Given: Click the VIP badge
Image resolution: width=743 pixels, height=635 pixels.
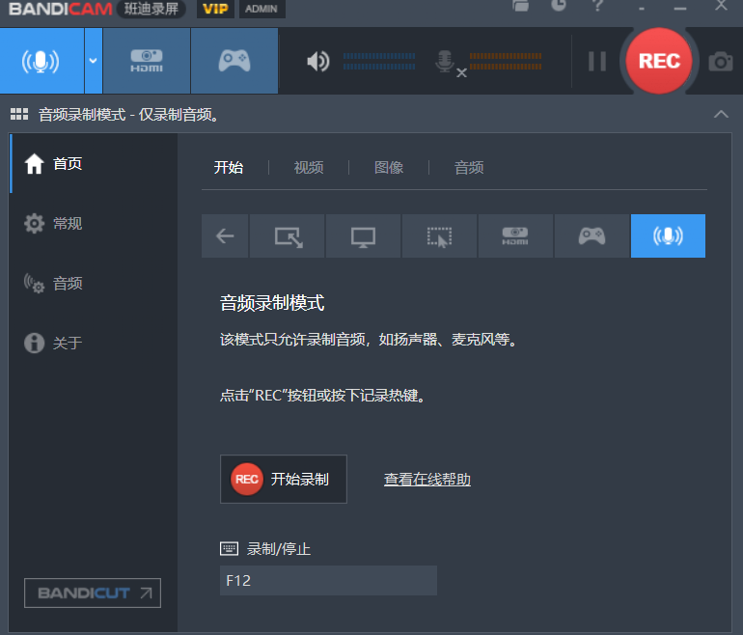Looking at the screenshot, I should (215, 9).
